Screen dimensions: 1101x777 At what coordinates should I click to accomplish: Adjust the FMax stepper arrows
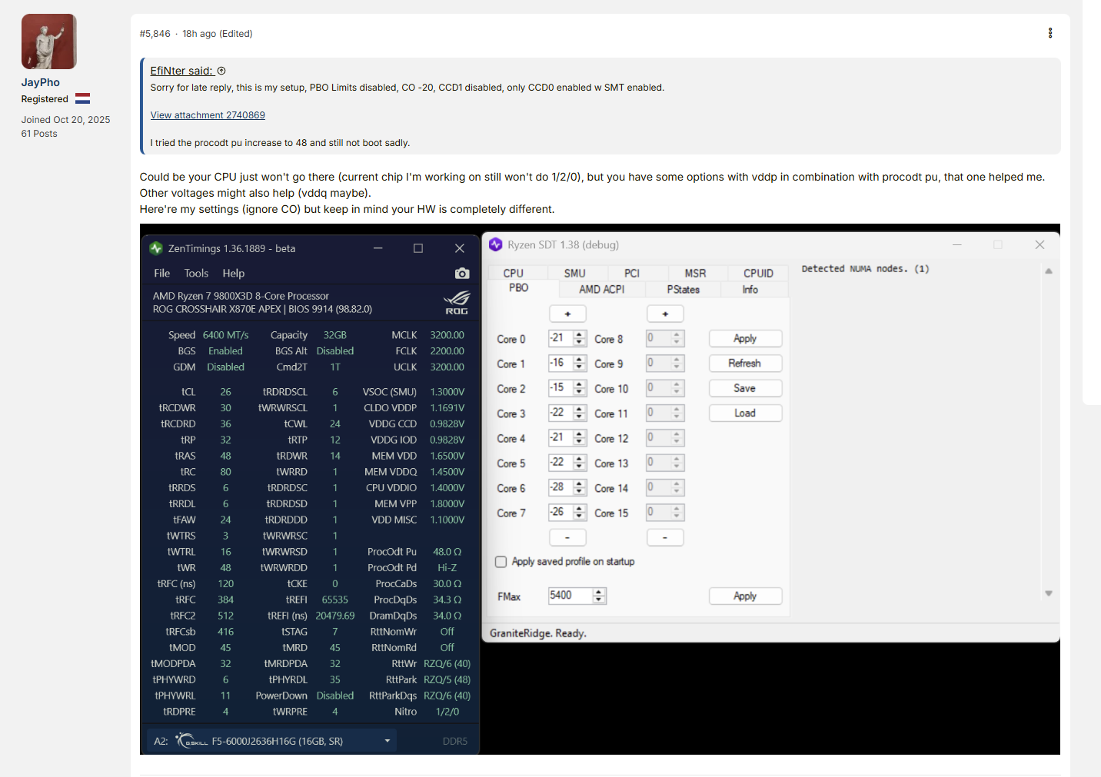[600, 596]
